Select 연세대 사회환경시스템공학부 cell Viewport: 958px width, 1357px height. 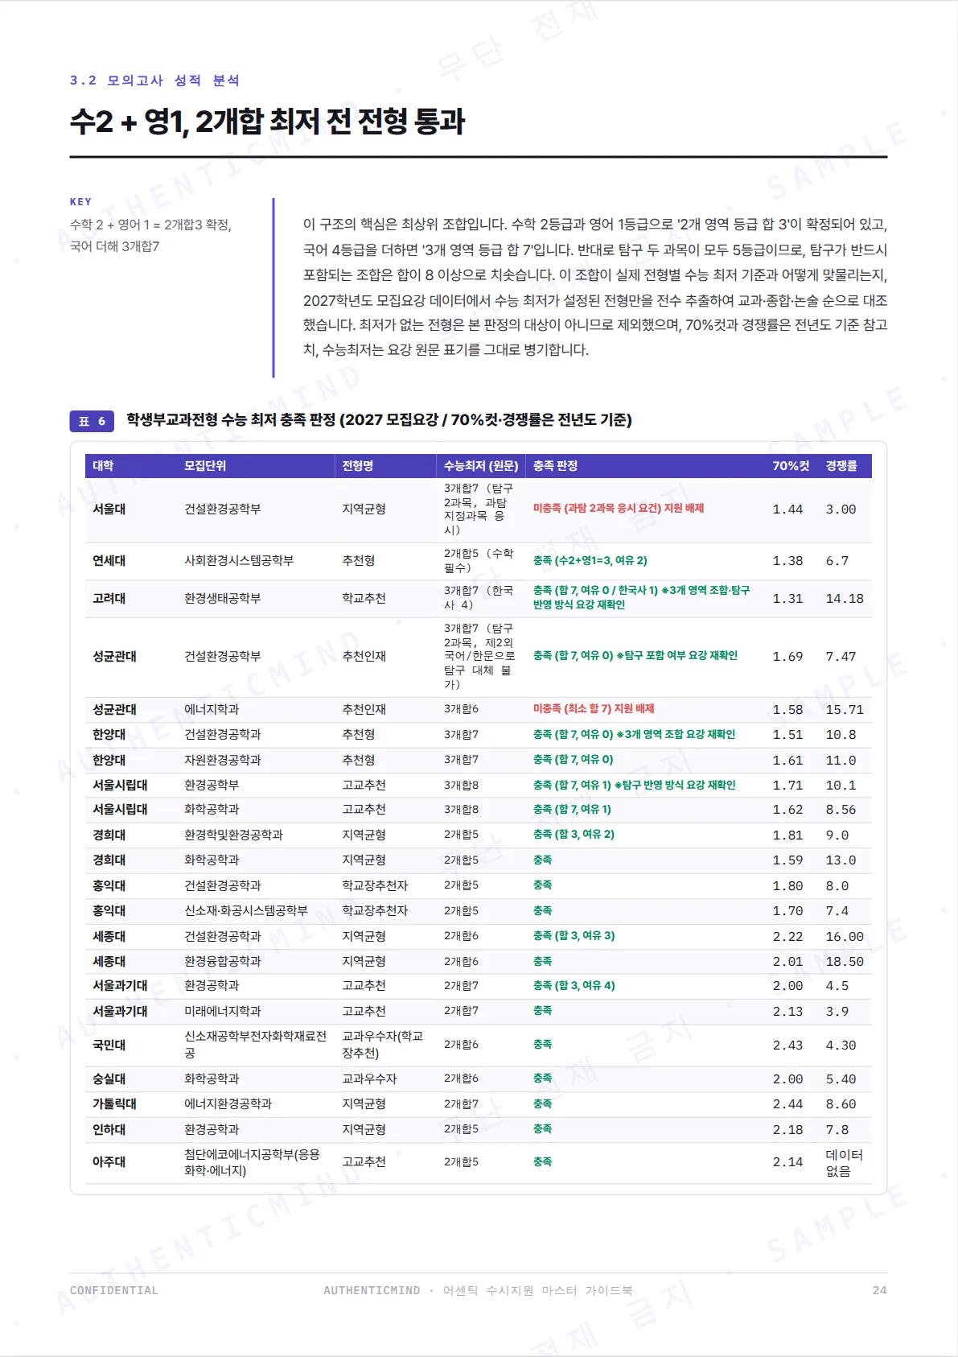(x=239, y=561)
